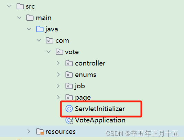Expand the controller package chevron

pyautogui.click(x=58, y=63)
